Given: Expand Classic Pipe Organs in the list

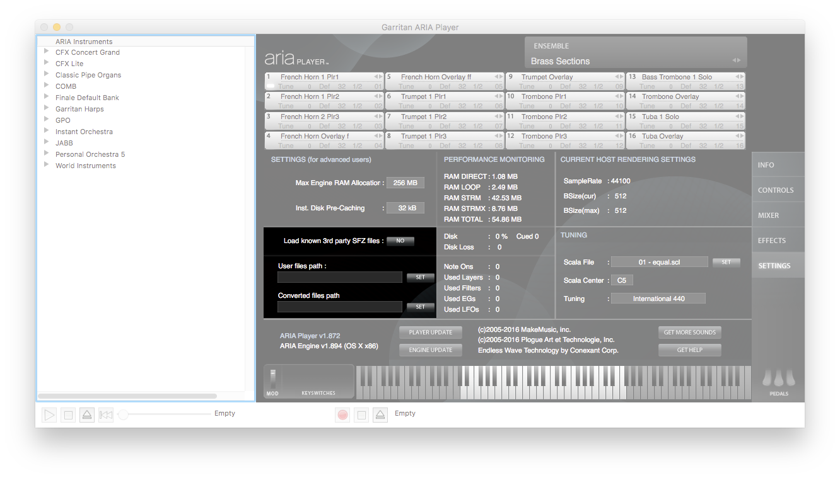Looking at the screenshot, I should click(47, 75).
